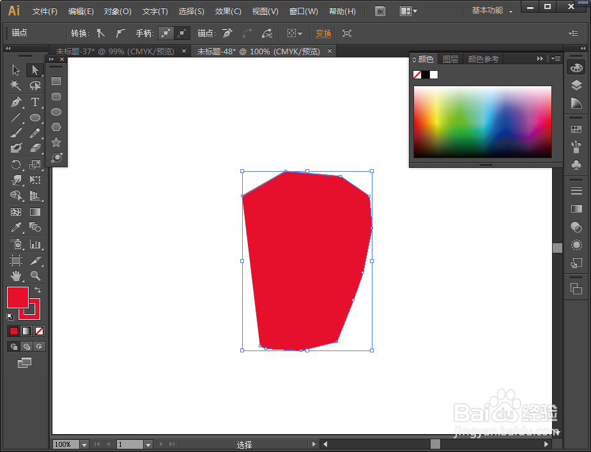Select the Gradient tool
The image size is (591, 452).
[35, 212]
